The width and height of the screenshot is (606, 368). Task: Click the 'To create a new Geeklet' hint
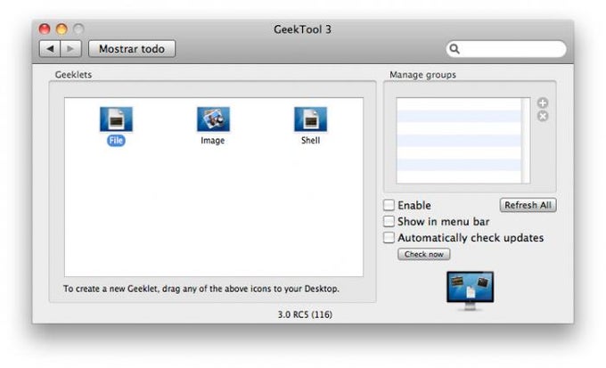[201, 289]
